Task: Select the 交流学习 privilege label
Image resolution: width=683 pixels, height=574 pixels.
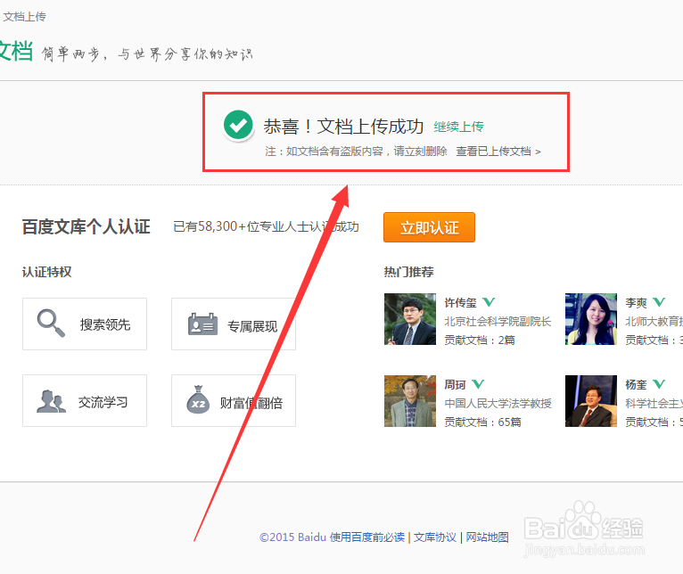Action: point(103,402)
